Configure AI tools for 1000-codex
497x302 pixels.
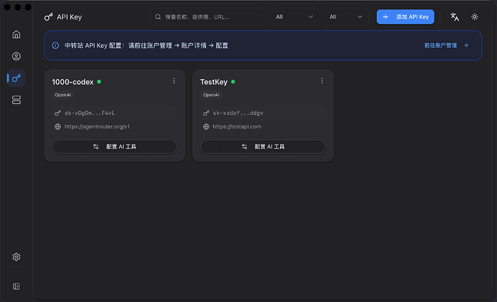click(115, 147)
